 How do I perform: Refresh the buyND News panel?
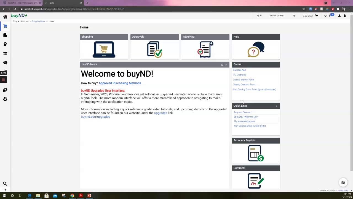click(222, 65)
